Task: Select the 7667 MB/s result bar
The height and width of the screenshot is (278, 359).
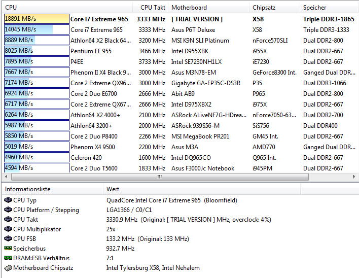Action: coord(37,72)
